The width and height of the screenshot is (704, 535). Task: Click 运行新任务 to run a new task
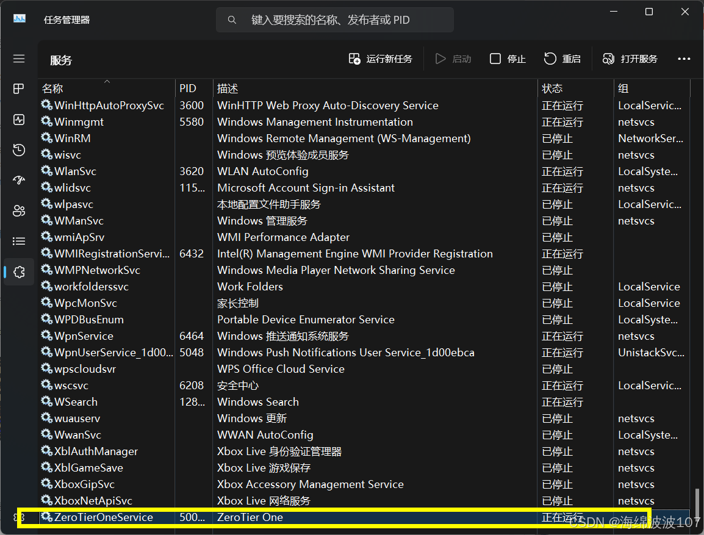(380, 59)
